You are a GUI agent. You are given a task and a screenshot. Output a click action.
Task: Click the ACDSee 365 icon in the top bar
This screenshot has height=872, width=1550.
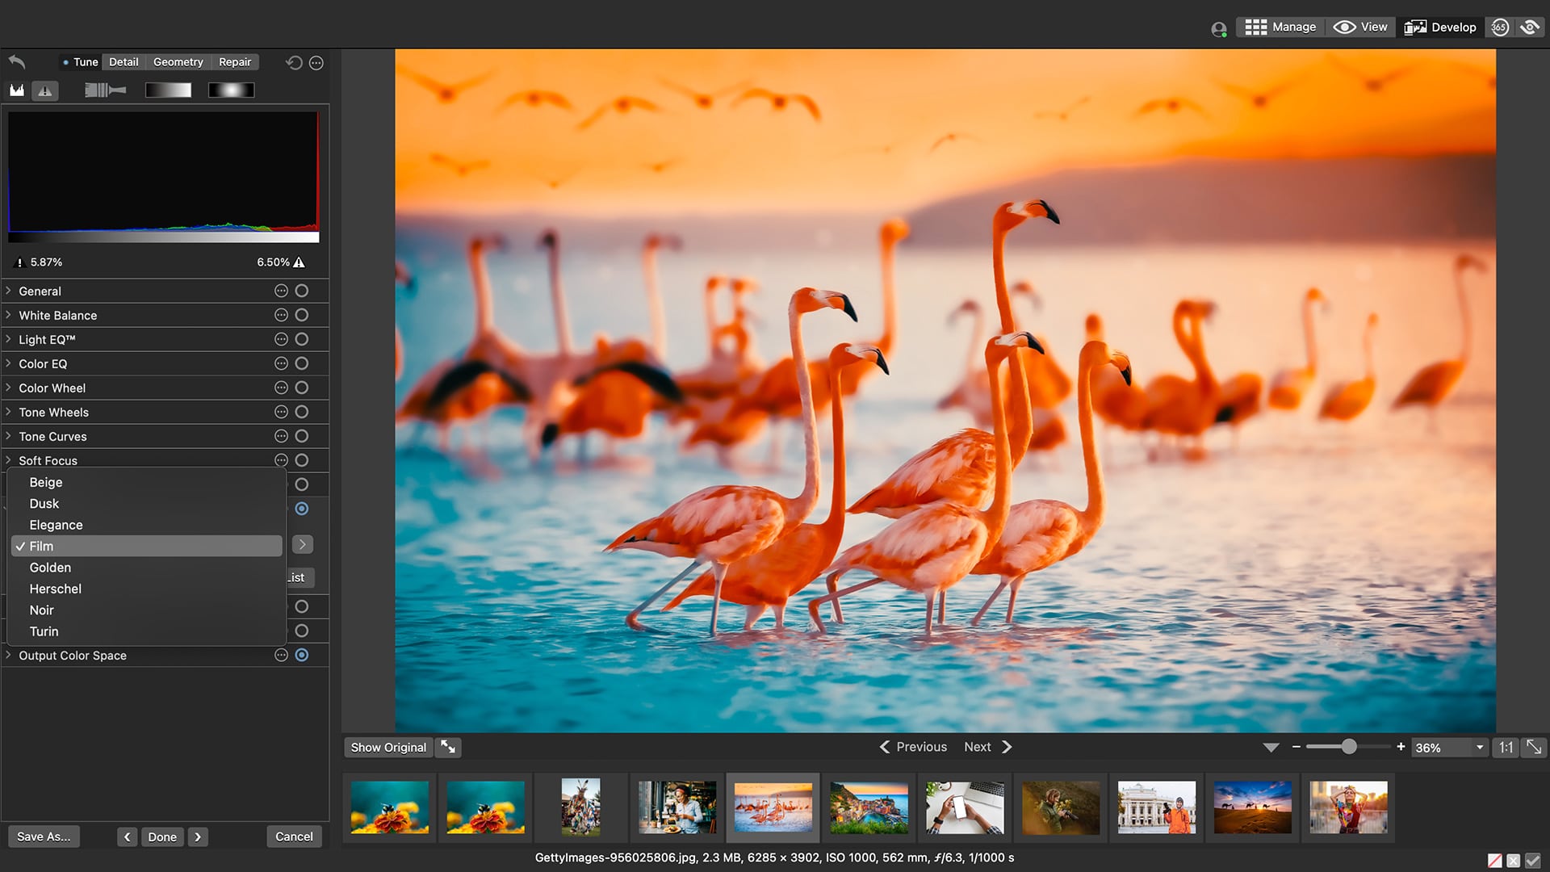1500,26
